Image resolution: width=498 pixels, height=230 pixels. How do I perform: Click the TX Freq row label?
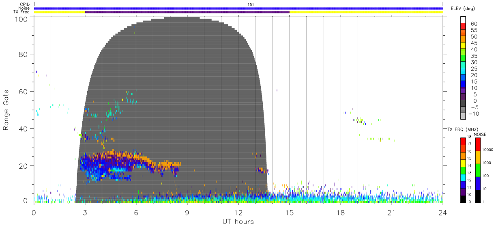tap(22, 12)
